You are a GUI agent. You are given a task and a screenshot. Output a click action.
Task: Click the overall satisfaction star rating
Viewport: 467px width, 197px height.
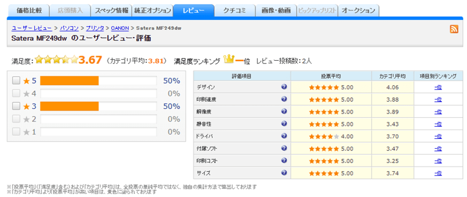tap(56, 60)
